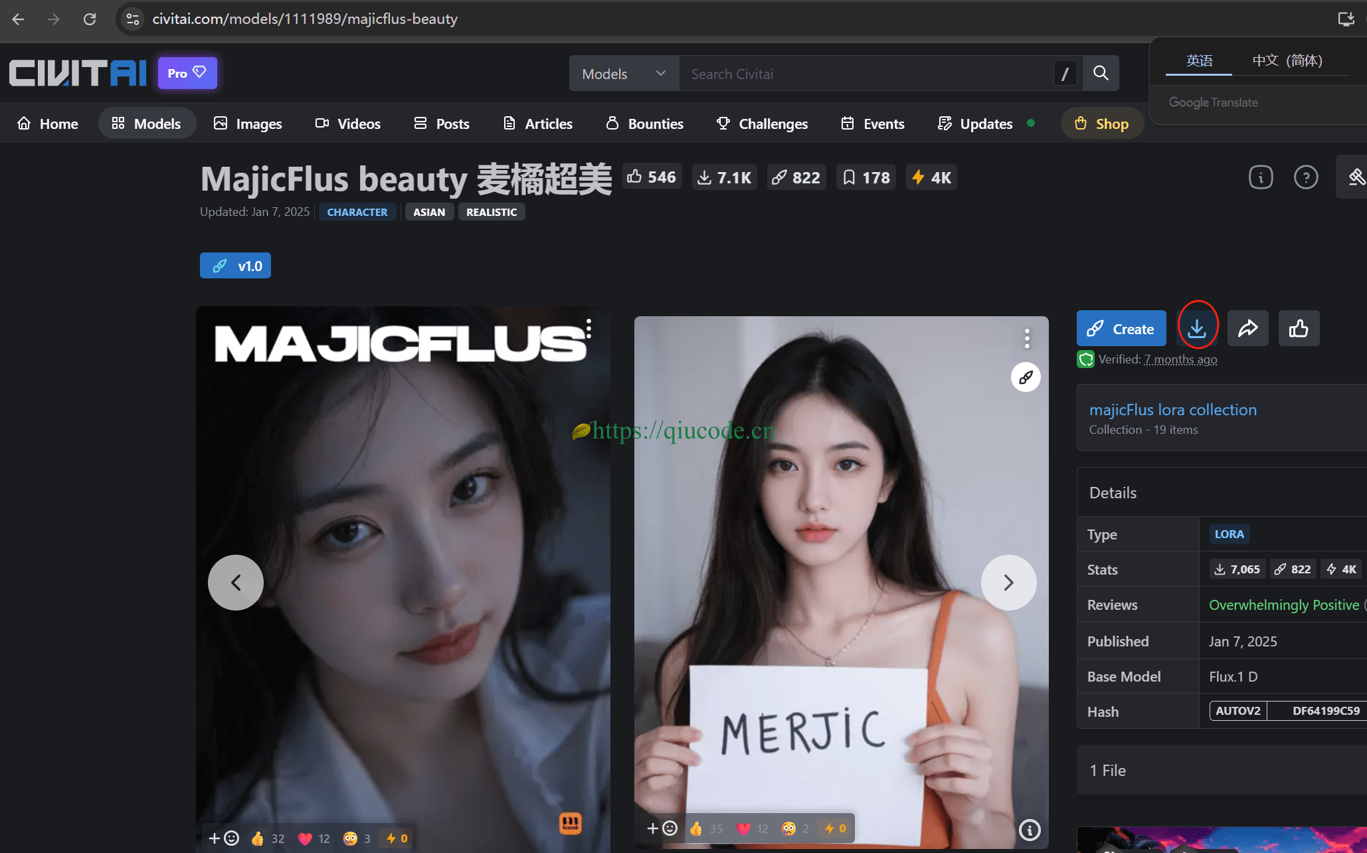Image resolution: width=1367 pixels, height=853 pixels.
Task: Click thumbs-up 35 reaction on second image
Action: coord(707,828)
